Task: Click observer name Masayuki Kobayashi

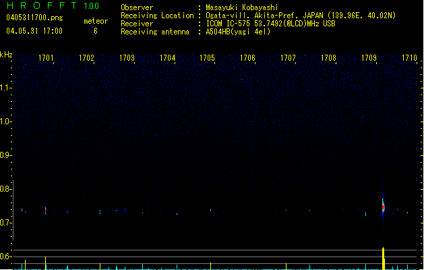Action: point(242,7)
